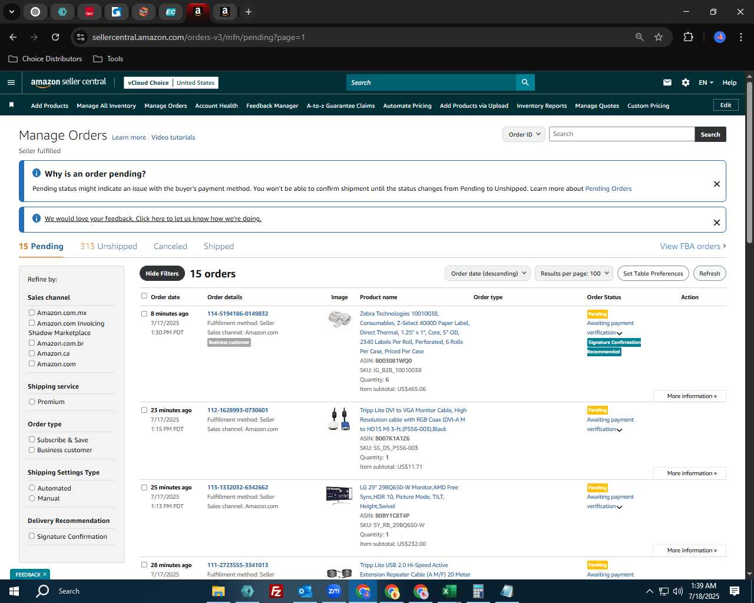Viewport: 754px width, 603px height.
Task: Open a new browser tab
Action: point(249,12)
